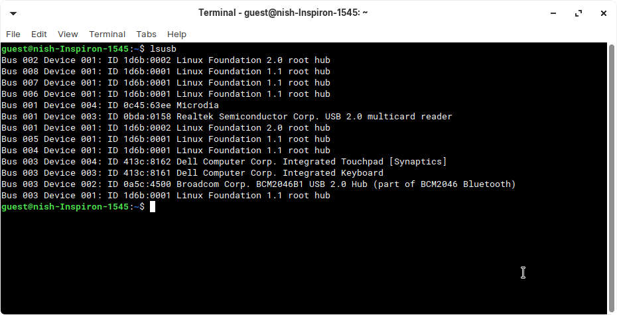Open the Terminal menu

[x=107, y=34]
